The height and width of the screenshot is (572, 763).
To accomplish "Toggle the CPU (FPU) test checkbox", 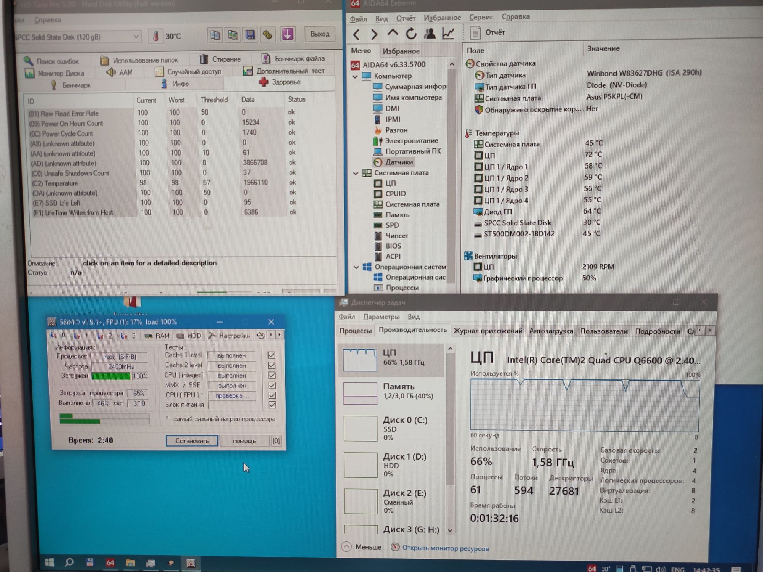I will click(x=272, y=395).
